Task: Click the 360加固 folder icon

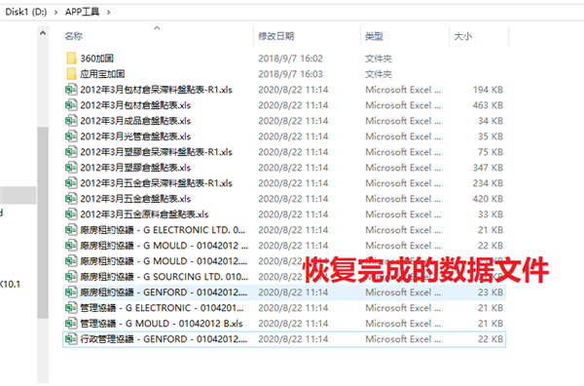Action: [x=71, y=58]
